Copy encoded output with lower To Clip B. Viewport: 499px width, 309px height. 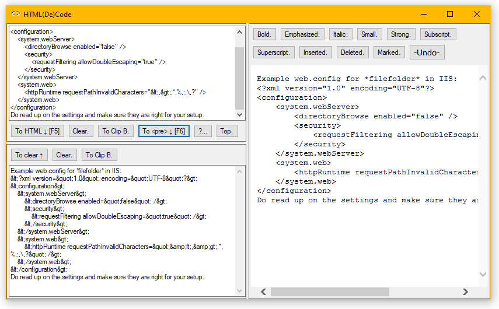click(x=99, y=155)
